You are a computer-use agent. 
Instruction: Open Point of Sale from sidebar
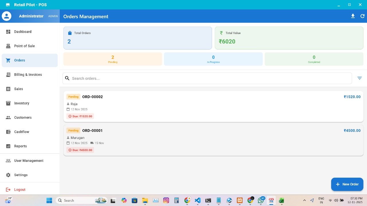tap(24, 46)
